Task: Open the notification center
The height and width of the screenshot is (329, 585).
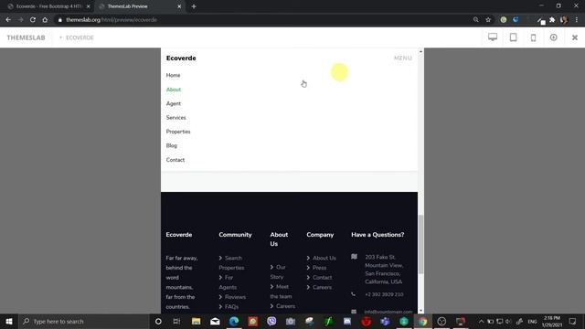Action: 573,321
